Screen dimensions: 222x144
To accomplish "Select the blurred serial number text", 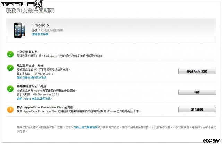I will (x=52, y=30).
